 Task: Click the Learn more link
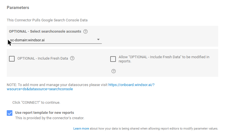(81, 128)
